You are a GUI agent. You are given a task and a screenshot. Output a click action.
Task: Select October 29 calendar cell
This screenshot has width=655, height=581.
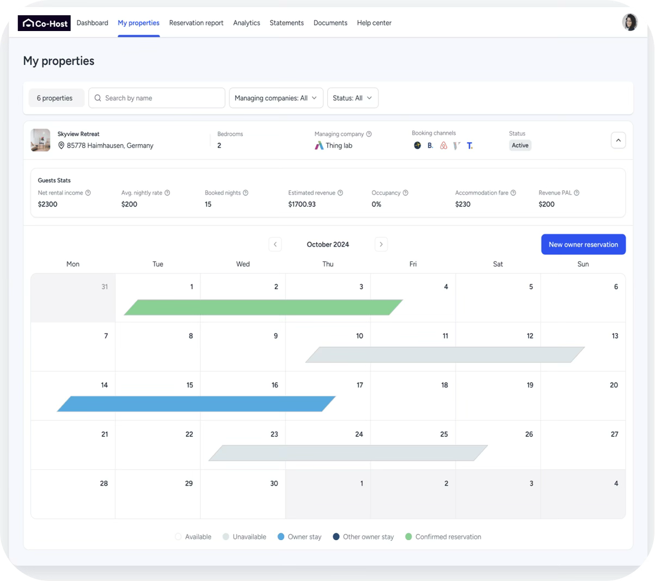[158, 494]
